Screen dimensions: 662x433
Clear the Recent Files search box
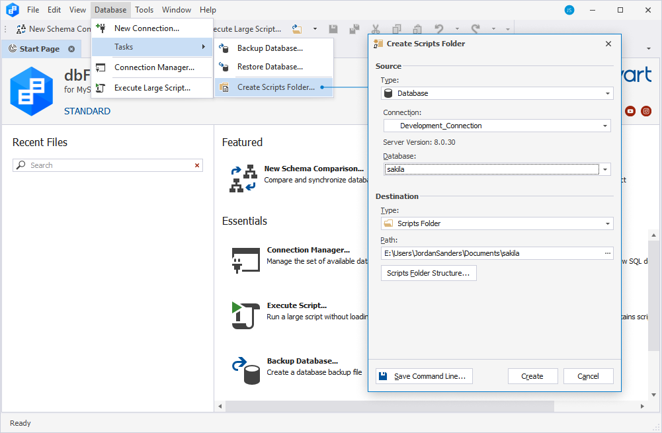(x=196, y=165)
